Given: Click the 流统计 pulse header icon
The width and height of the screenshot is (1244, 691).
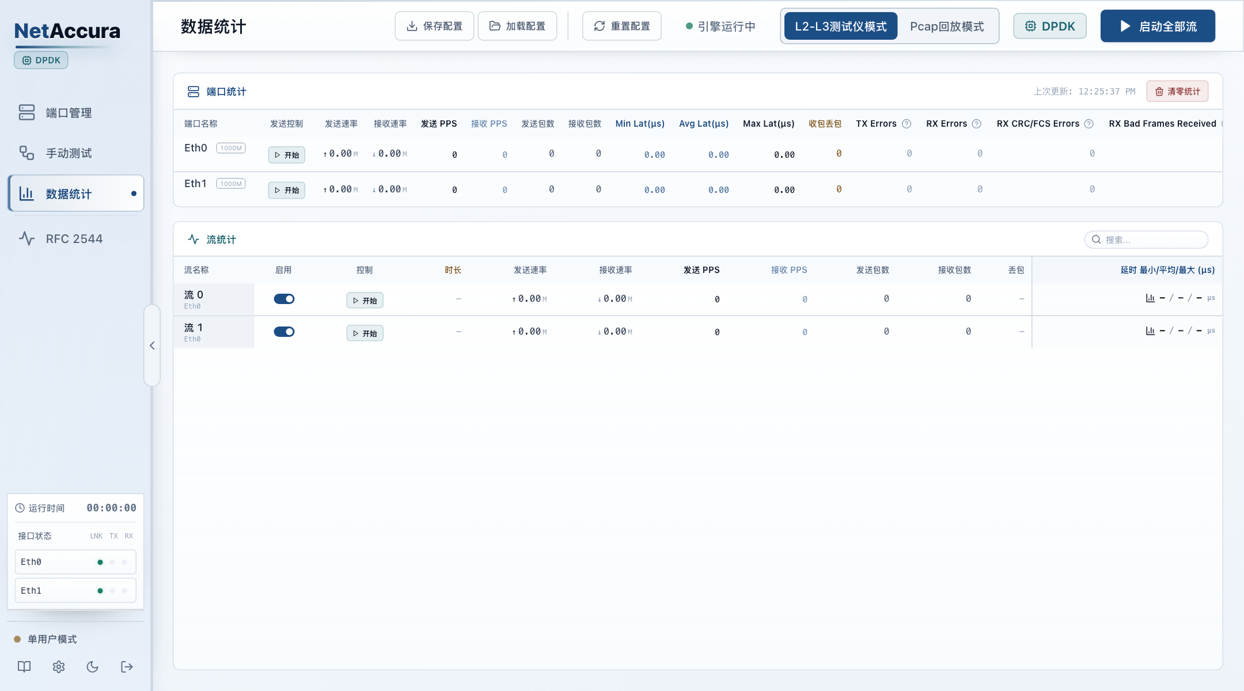Looking at the screenshot, I should pos(194,240).
